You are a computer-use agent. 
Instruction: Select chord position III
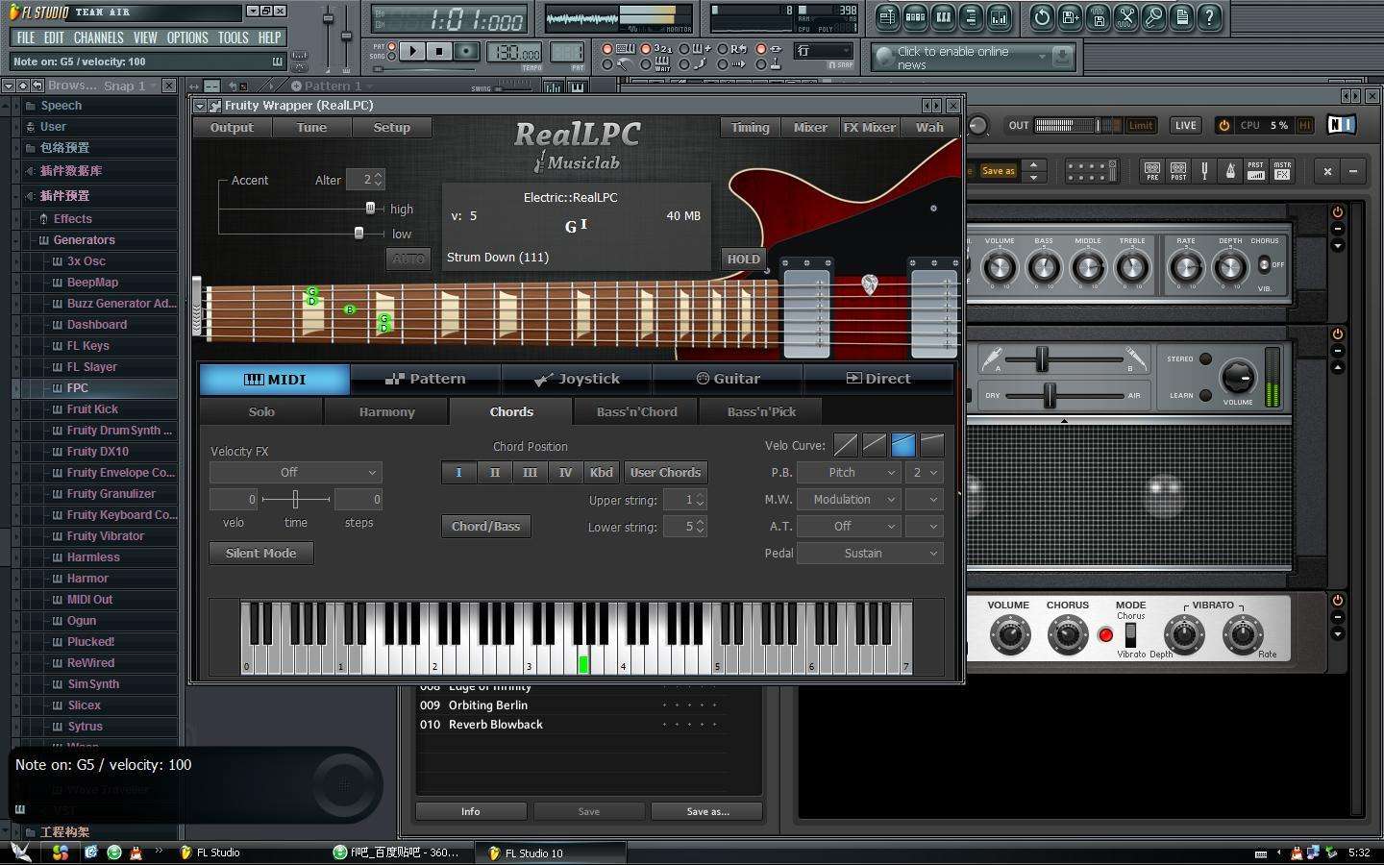[530, 473]
